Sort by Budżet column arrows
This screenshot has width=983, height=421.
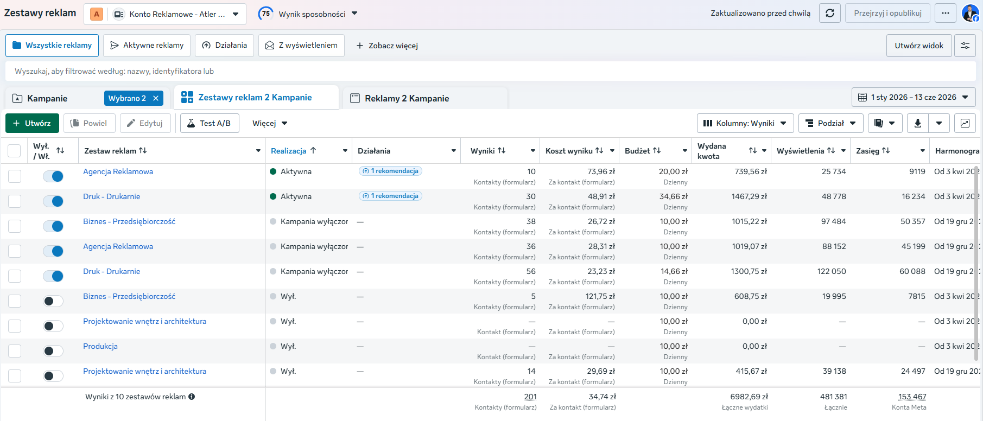pos(657,150)
